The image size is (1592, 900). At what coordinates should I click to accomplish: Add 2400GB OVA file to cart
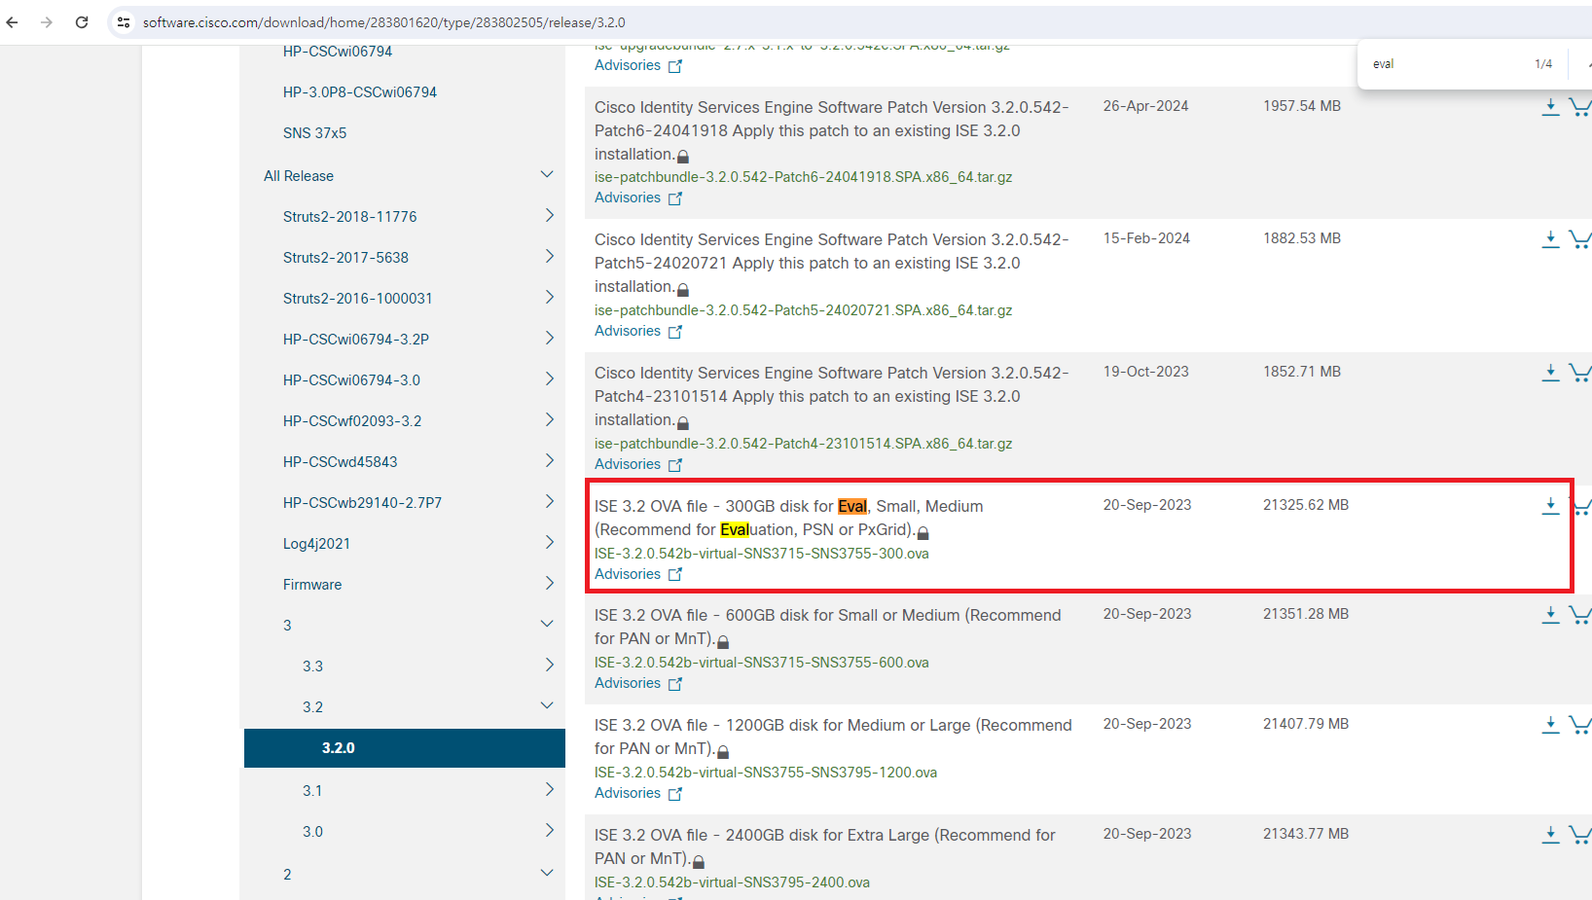(x=1580, y=835)
